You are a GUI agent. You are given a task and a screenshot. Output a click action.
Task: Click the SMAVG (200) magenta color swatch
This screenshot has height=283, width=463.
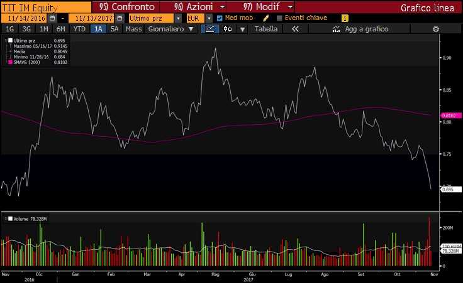(10, 62)
